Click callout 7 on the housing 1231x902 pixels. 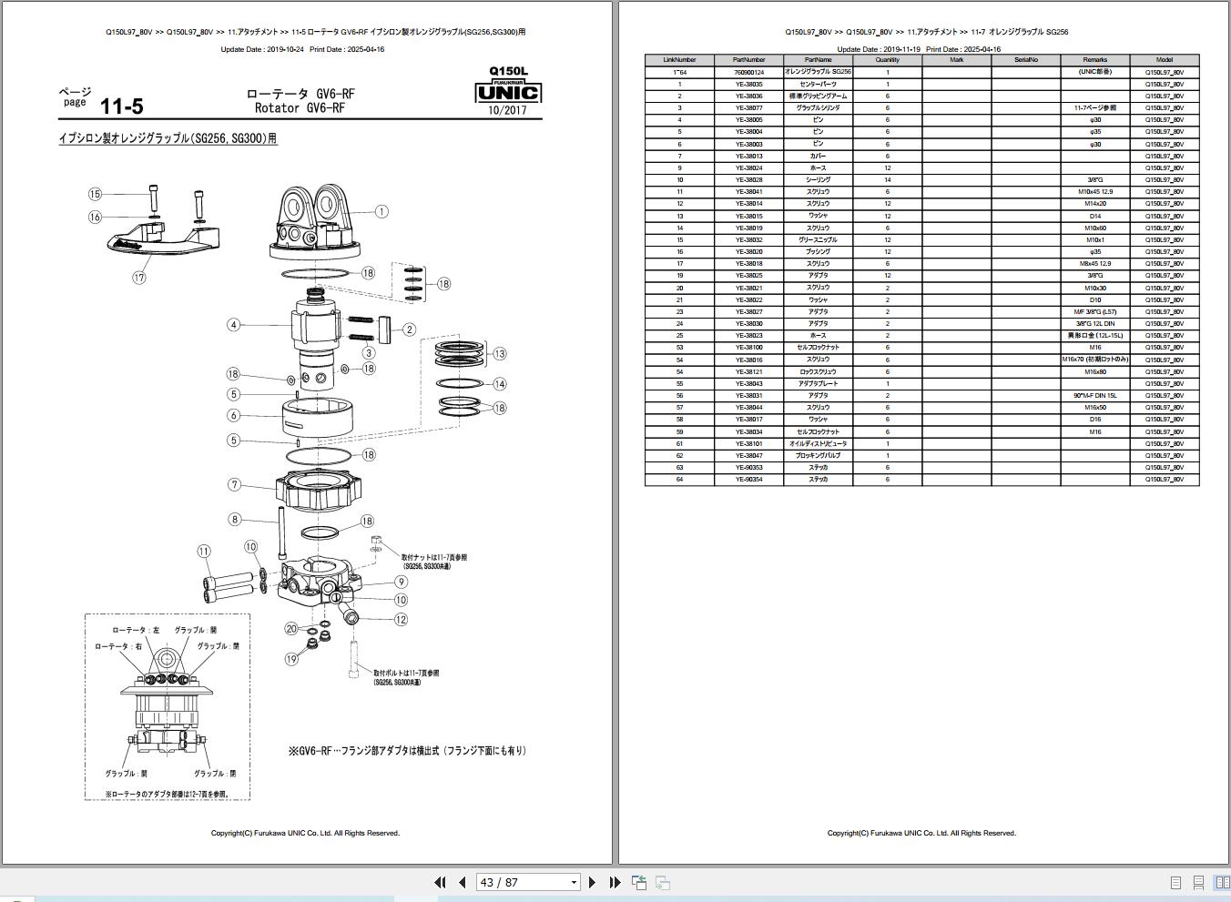(x=234, y=485)
